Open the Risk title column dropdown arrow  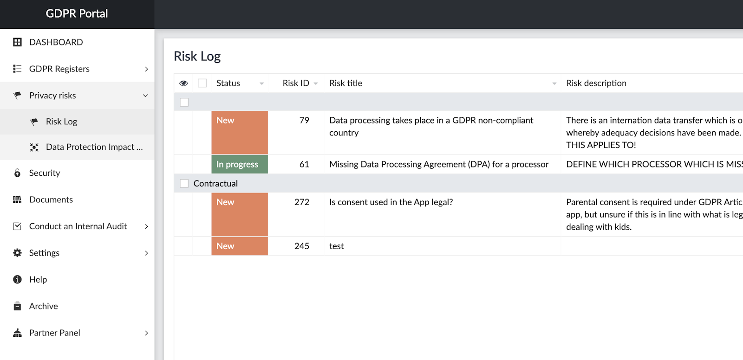pyautogui.click(x=554, y=84)
